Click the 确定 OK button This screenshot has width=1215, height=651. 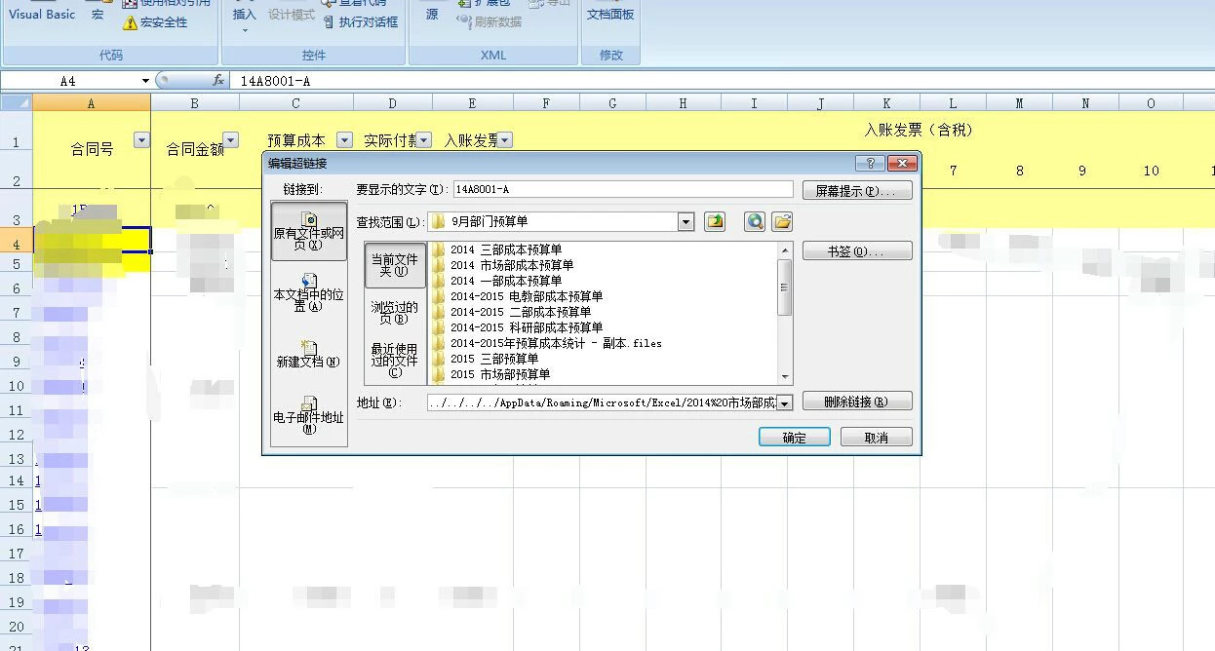point(793,437)
